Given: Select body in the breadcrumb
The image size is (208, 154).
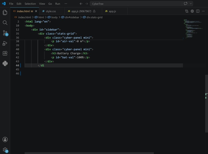Looking at the screenshot, I should pos(53,17).
